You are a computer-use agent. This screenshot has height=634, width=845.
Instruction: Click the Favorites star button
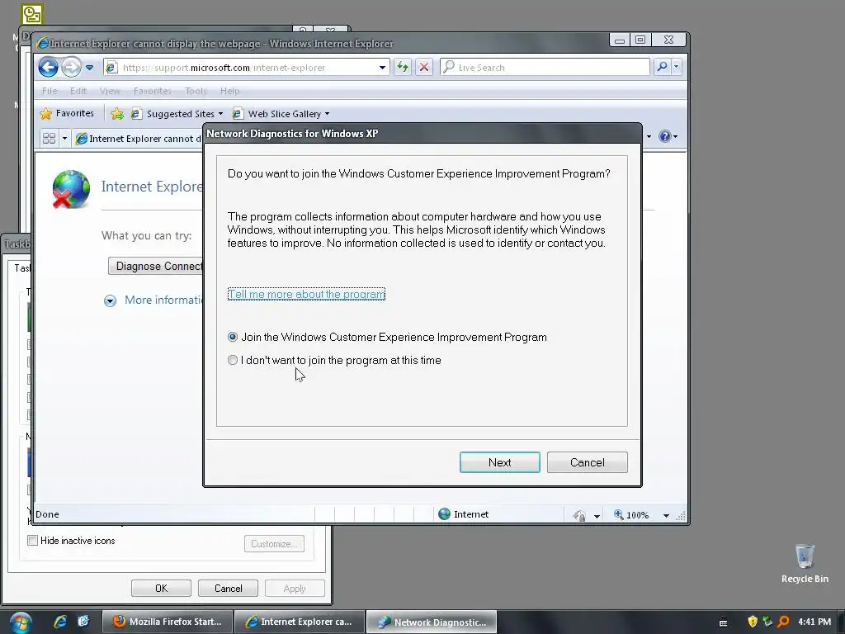point(68,113)
